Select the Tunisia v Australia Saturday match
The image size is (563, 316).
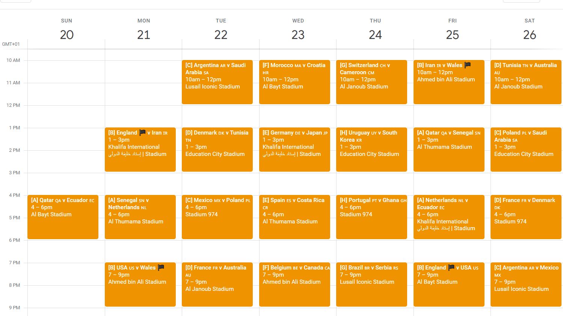pyautogui.click(x=526, y=82)
